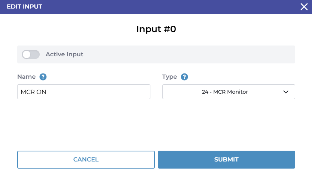Image resolution: width=312 pixels, height=182 pixels.
Task: Click the "Input #0" heading
Action: 156,29
